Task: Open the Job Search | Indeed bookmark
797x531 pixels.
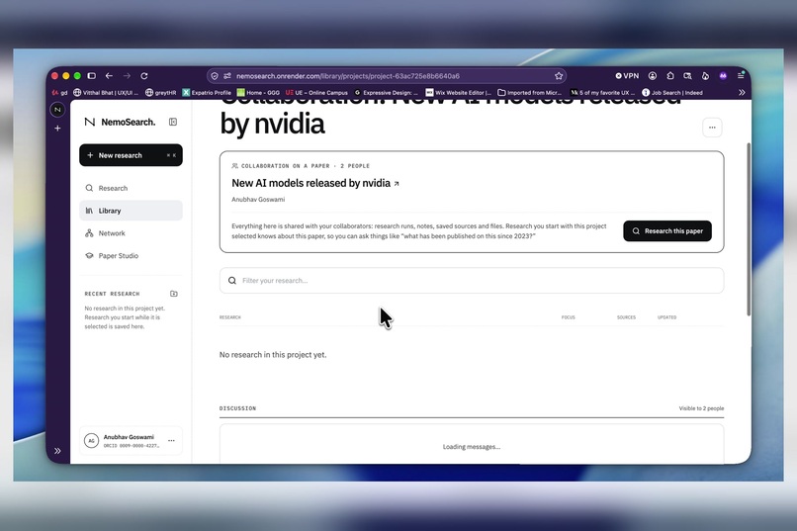Action: tap(672, 93)
